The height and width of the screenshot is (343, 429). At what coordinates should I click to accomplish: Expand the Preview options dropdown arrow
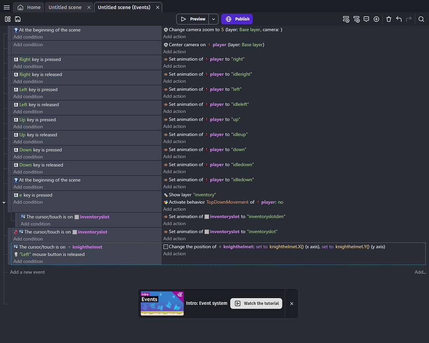click(x=213, y=19)
